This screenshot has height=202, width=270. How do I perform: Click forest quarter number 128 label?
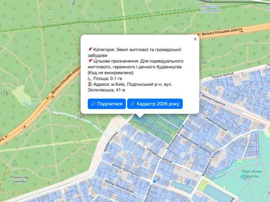(4, 93)
